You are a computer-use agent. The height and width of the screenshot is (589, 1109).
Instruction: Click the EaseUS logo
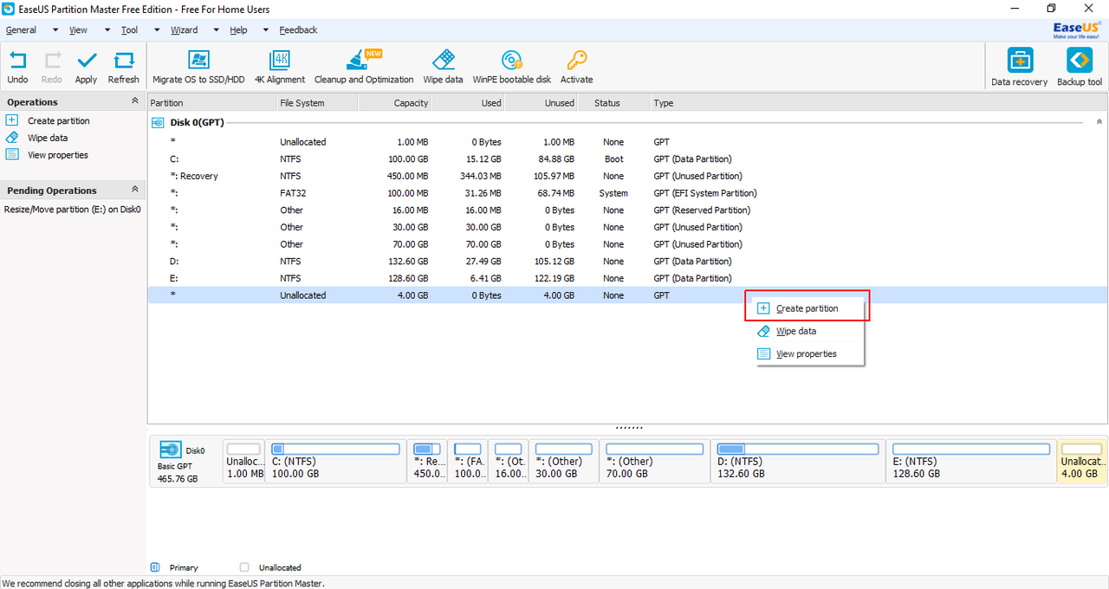click(1076, 29)
